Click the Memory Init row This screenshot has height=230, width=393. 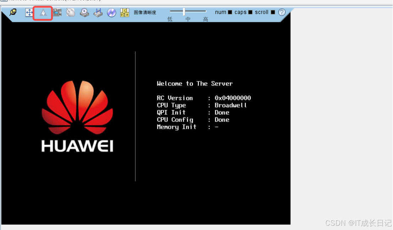pos(188,127)
